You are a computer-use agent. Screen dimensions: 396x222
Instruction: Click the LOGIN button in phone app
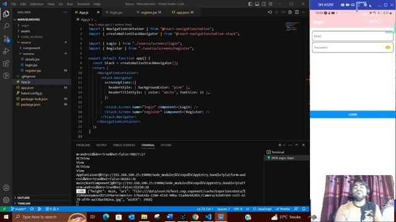[x=353, y=114]
